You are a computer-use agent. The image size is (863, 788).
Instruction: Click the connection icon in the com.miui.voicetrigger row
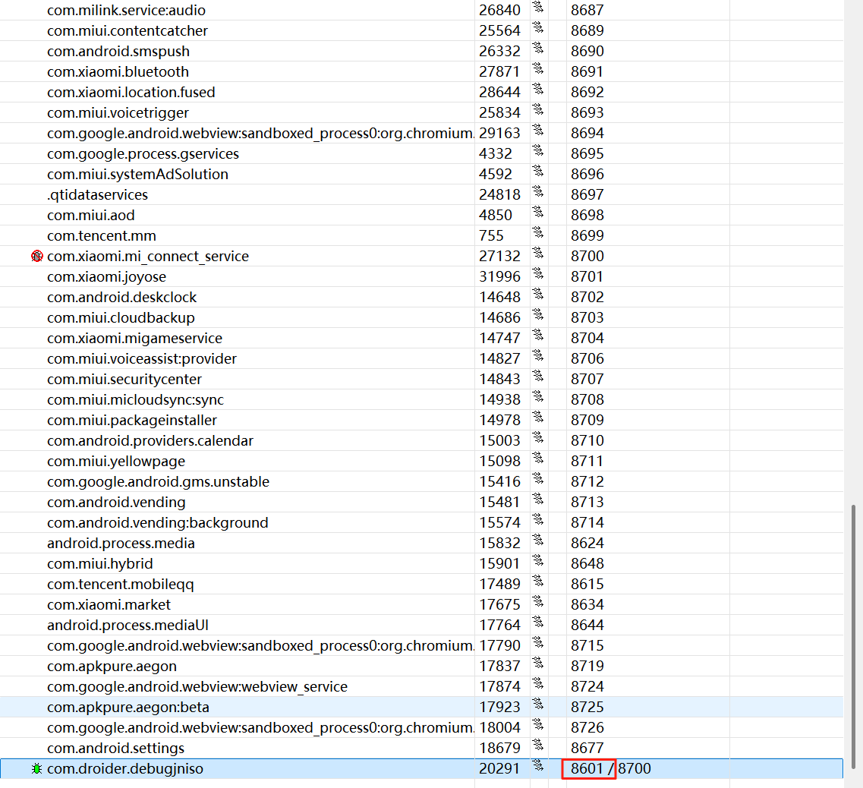(x=538, y=110)
